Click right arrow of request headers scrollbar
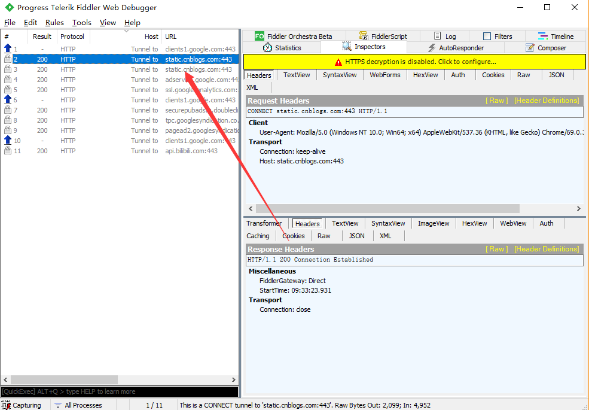Screen dimensions: 589x410 pos(579,208)
